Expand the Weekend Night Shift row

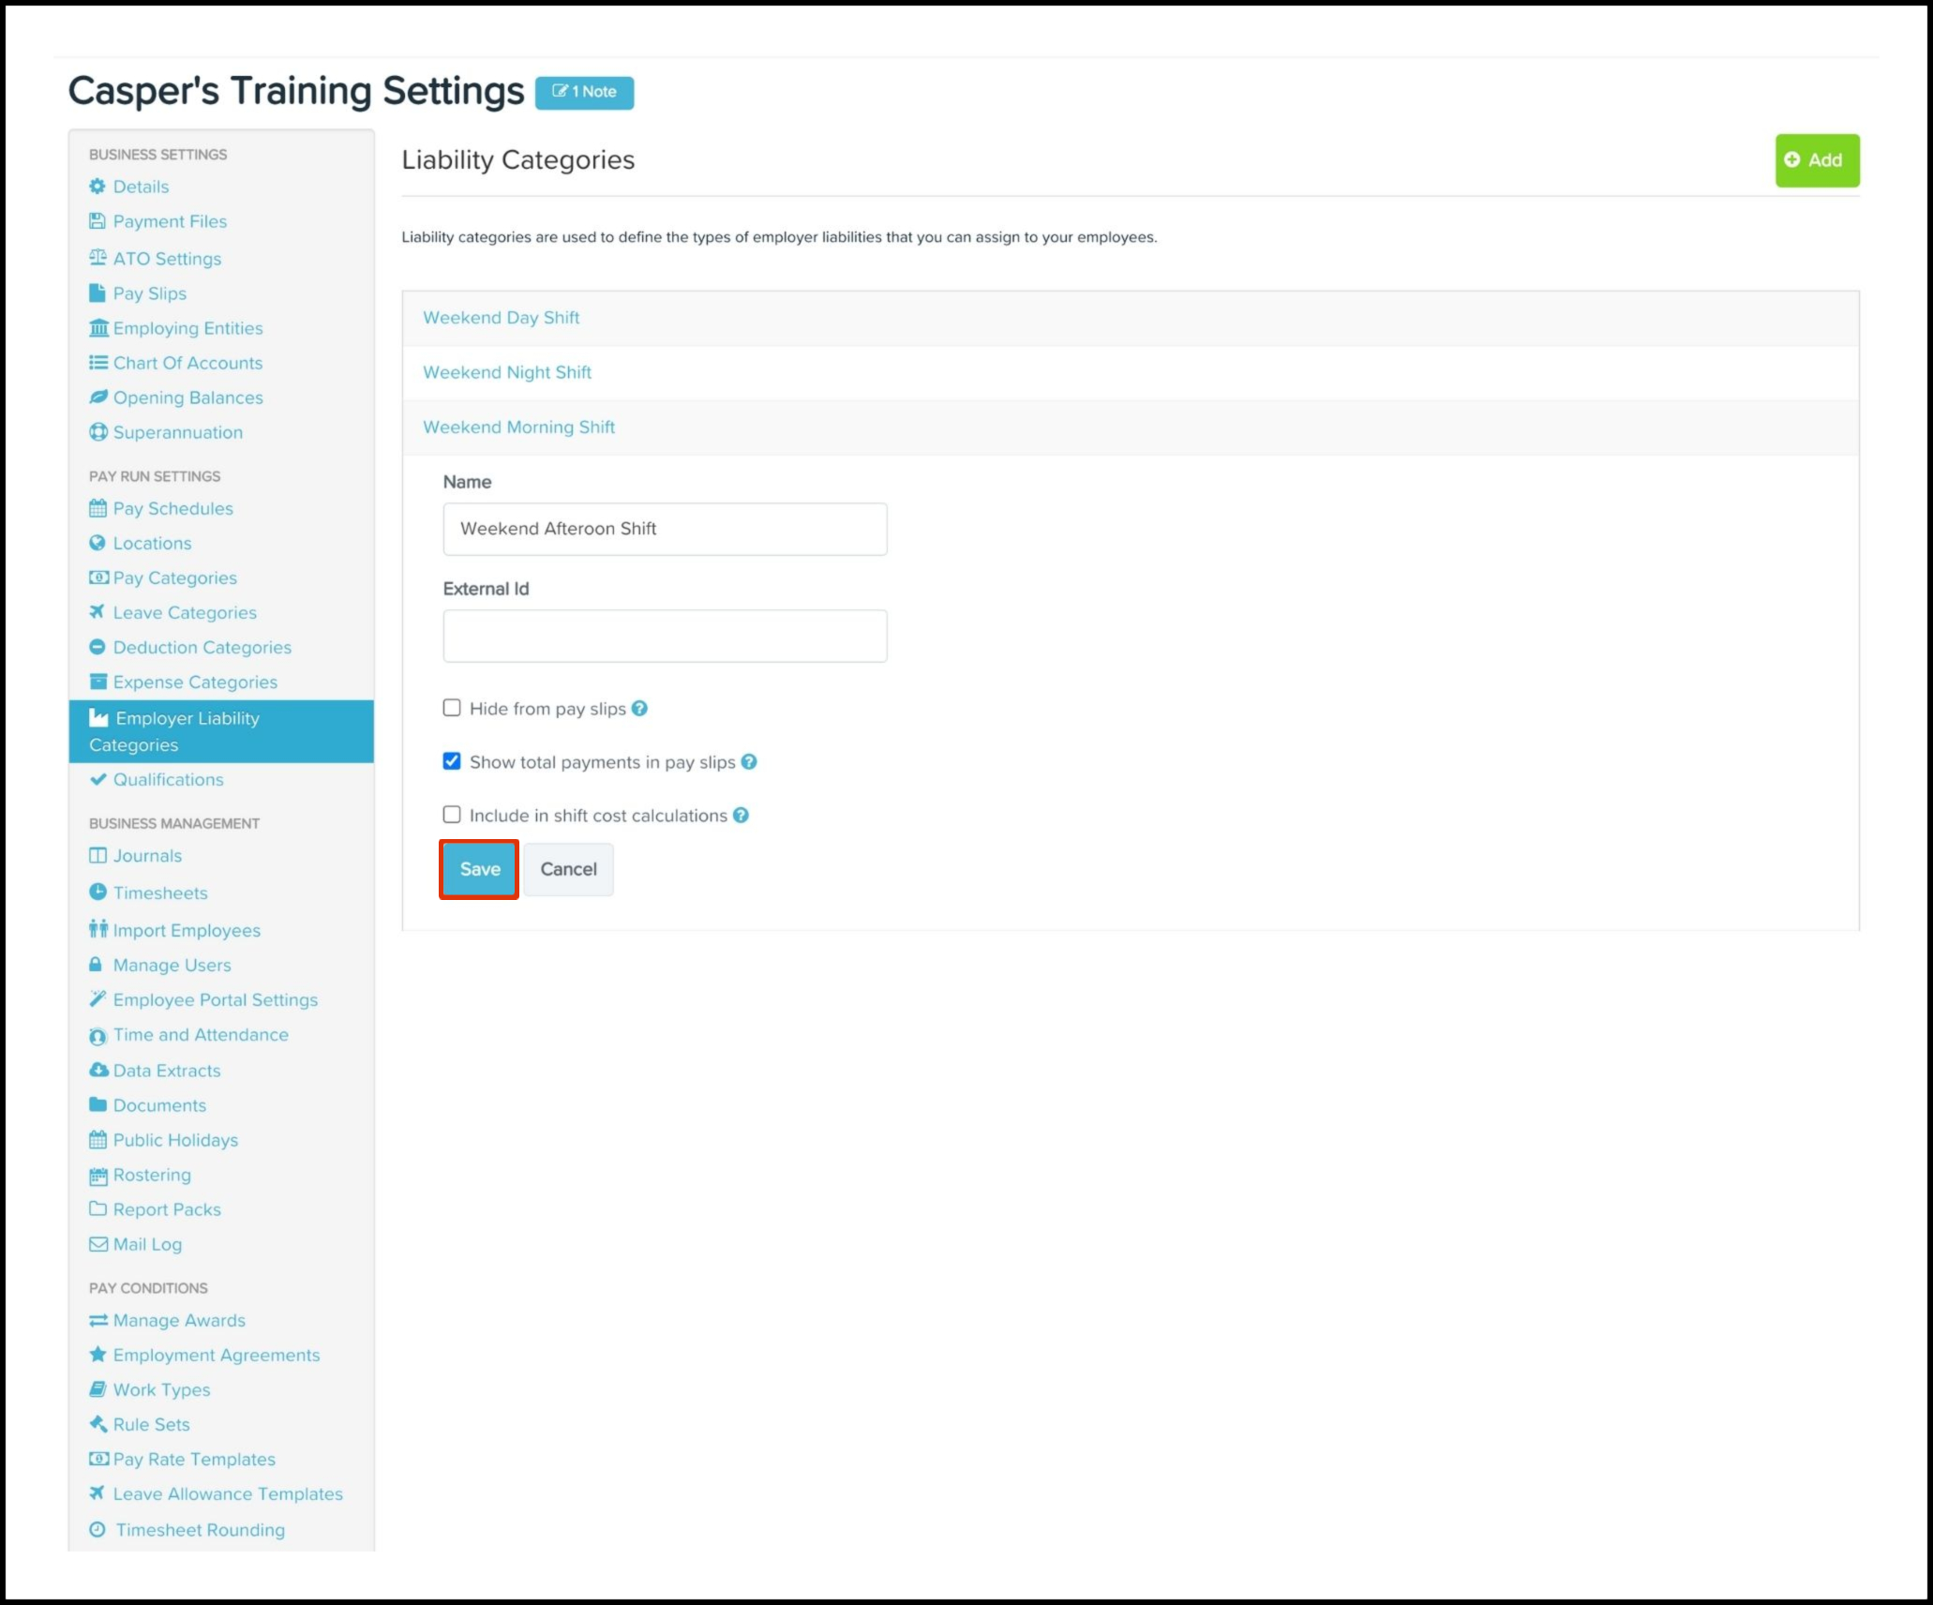pyautogui.click(x=507, y=372)
